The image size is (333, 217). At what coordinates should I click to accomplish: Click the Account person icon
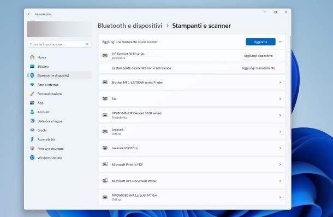point(32,112)
